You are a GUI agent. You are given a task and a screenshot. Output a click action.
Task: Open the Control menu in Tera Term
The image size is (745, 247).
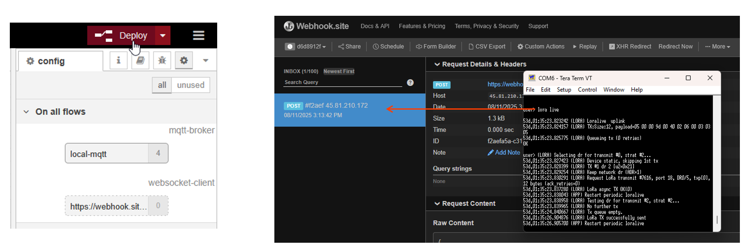point(587,90)
